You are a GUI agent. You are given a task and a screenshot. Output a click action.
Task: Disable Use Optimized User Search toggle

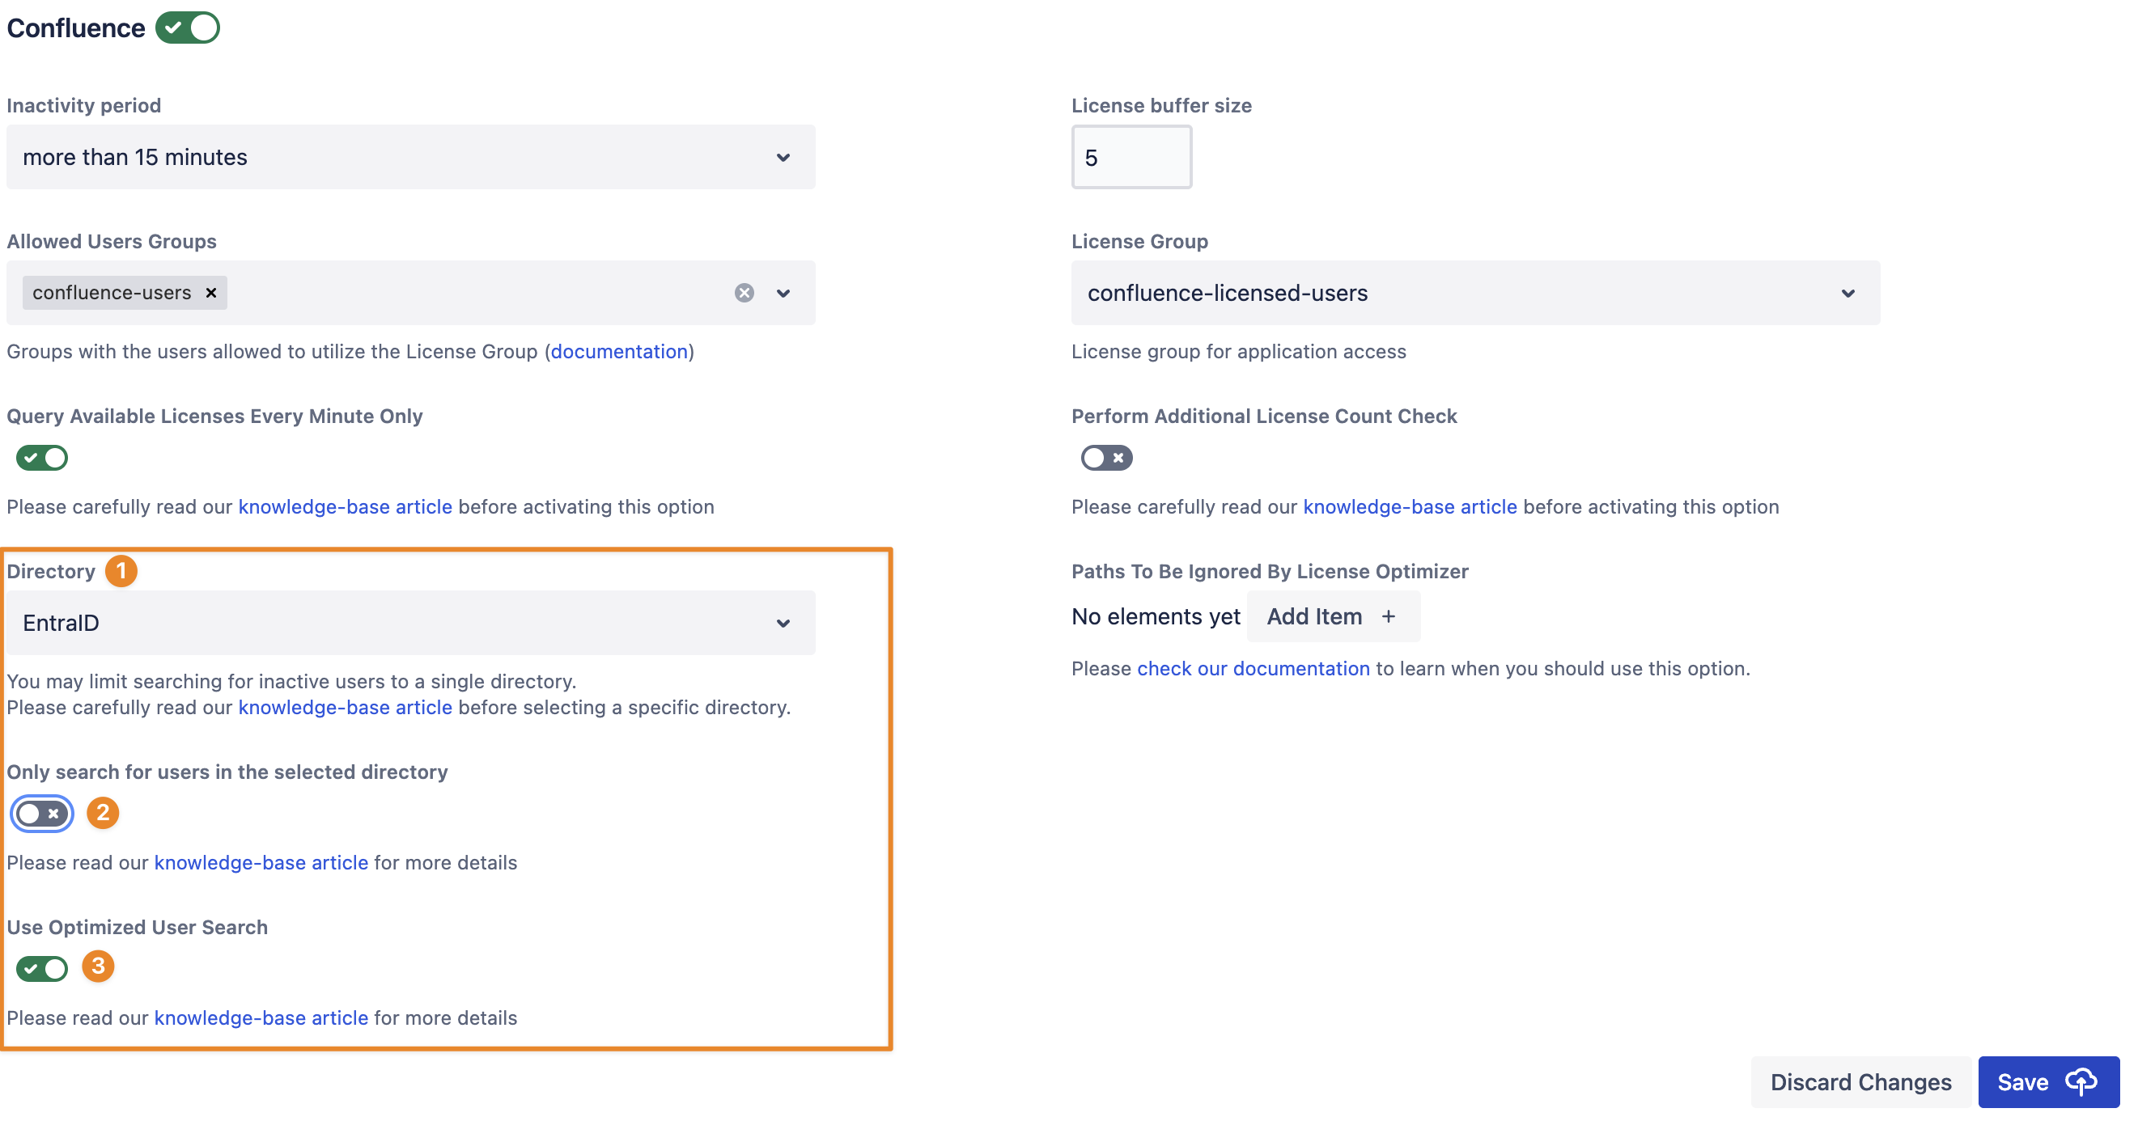[x=42, y=967]
